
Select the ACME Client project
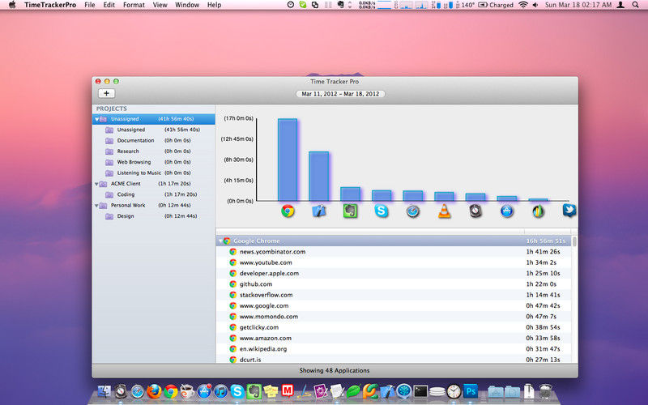coord(154,184)
